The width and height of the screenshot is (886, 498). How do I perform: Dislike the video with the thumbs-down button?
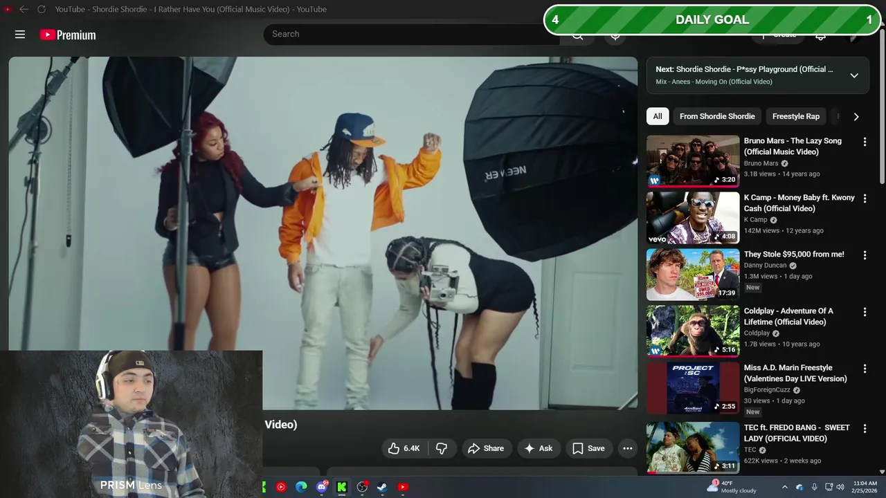click(442, 448)
